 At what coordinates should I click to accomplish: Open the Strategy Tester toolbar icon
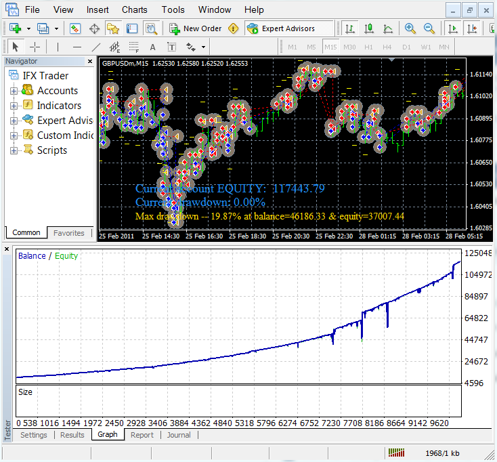click(151, 28)
